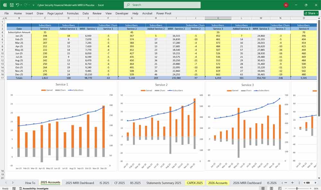This screenshot has width=321, height=190.
Task: Click the Search box in title bar
Action: coord(162,5)
